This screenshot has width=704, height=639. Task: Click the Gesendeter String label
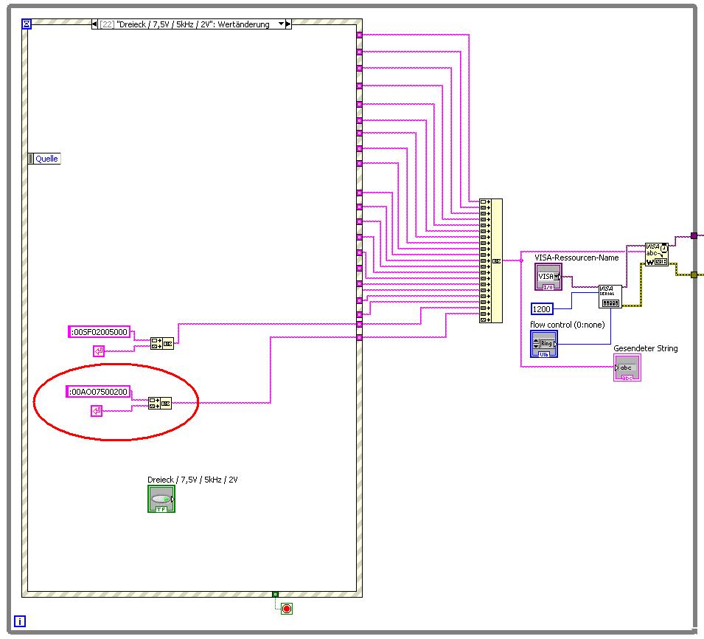(x=646, y=348)
